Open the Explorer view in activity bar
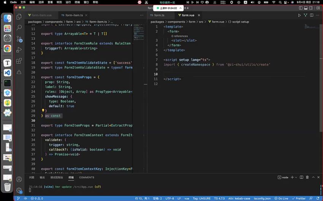The height and width of the screenshot is (201, 323). point(19,17)
